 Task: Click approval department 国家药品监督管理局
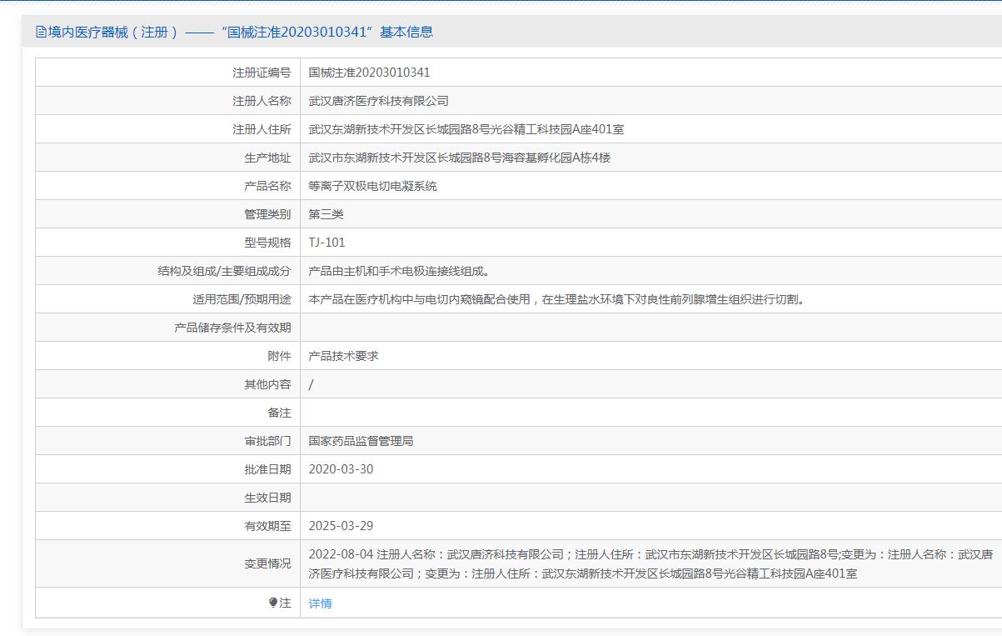(361, 441)
